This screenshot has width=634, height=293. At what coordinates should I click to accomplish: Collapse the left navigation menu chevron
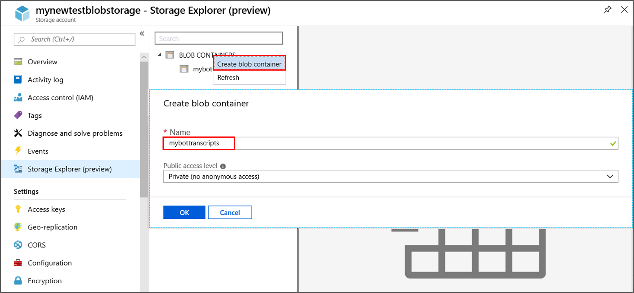(142, 34)
